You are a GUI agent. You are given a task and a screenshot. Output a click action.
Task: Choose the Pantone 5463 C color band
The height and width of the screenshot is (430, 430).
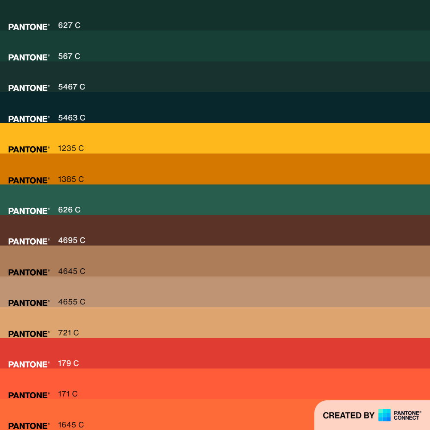tap(215, 107)
